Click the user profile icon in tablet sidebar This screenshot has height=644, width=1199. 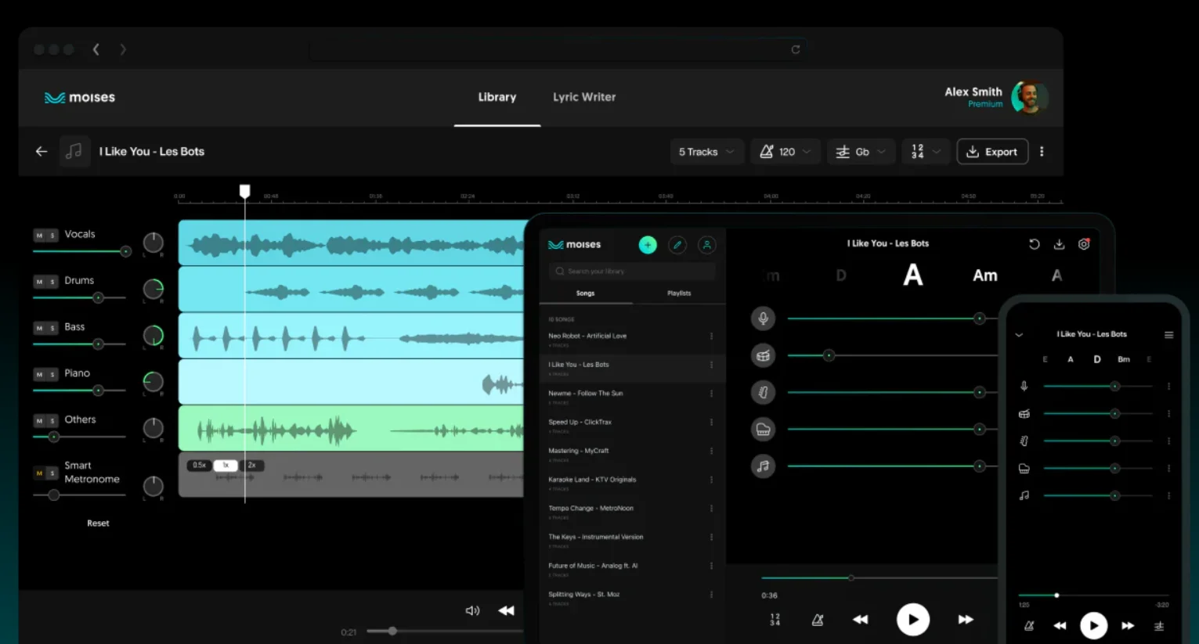point(706,245)
